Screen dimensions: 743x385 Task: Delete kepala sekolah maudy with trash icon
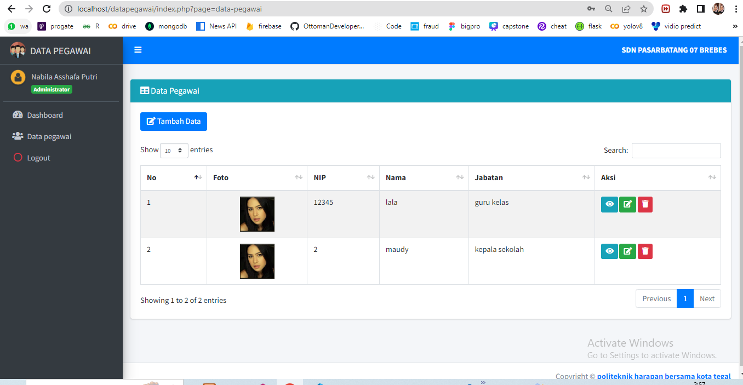click(645, 251)
